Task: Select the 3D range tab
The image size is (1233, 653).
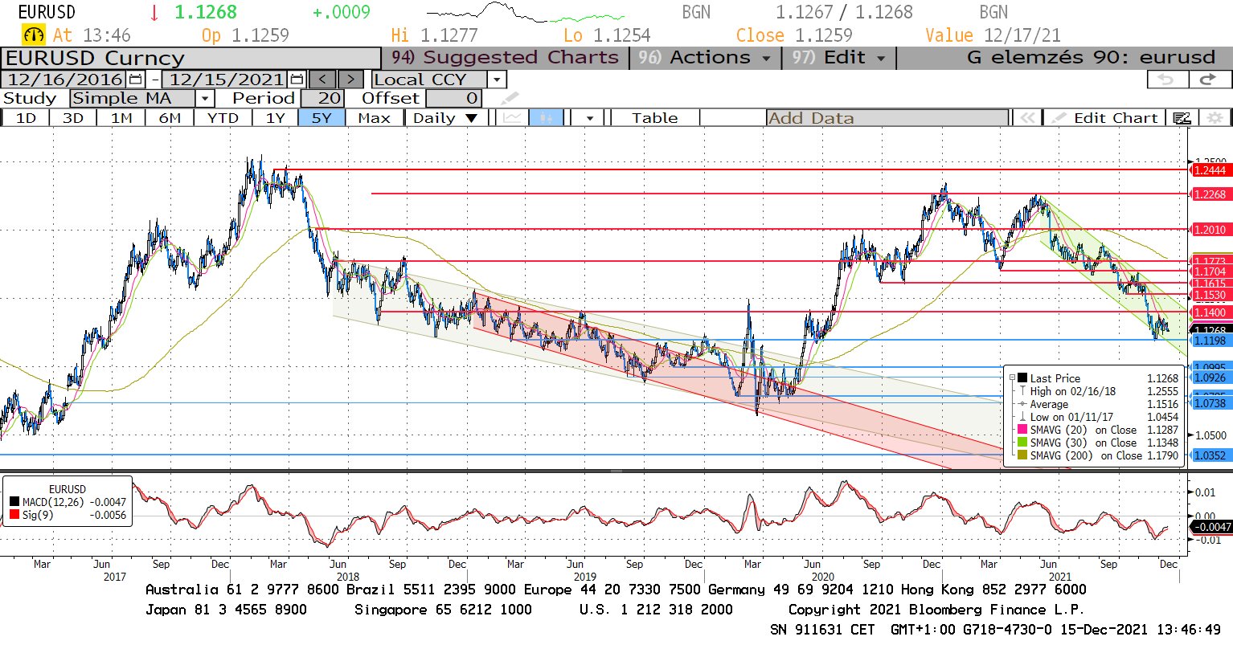Action: (x=73, y=118)
